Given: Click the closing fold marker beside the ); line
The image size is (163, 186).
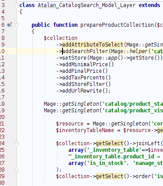Looking at the screenshot, I should (17, 170).
